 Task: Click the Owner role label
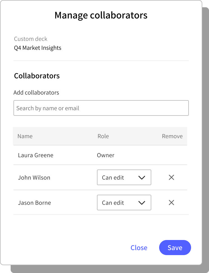click(106, 155)
